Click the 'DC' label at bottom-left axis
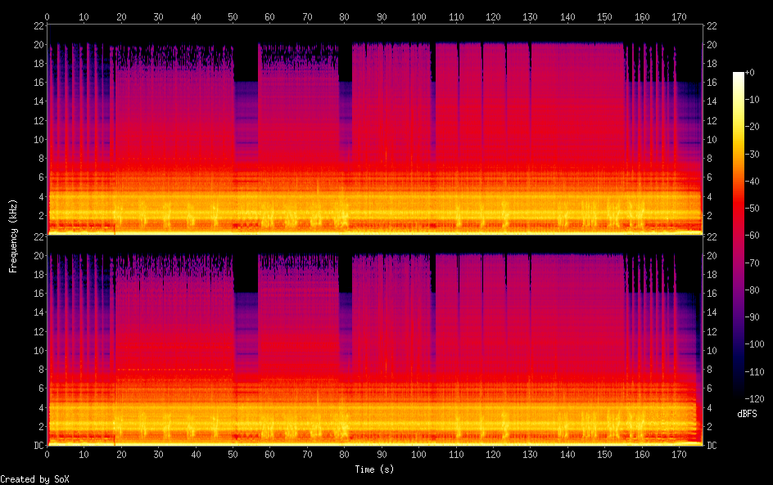This screenshot has width=773, height=485. tap(38, 445)
